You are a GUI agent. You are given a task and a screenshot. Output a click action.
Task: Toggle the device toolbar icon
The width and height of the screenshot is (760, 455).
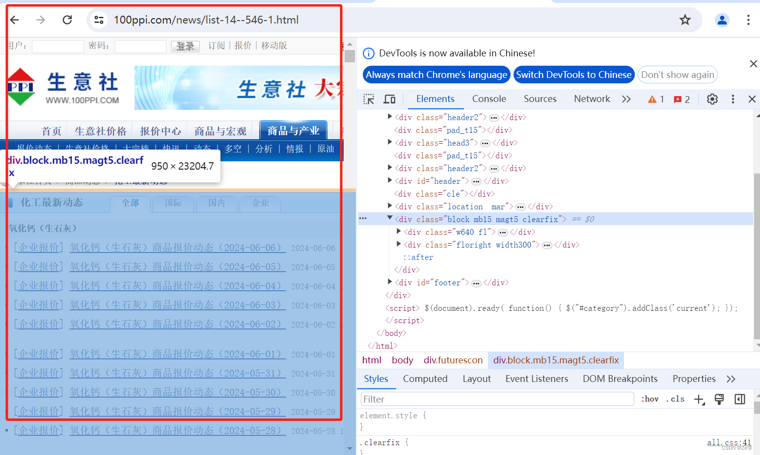click(390, 99)
